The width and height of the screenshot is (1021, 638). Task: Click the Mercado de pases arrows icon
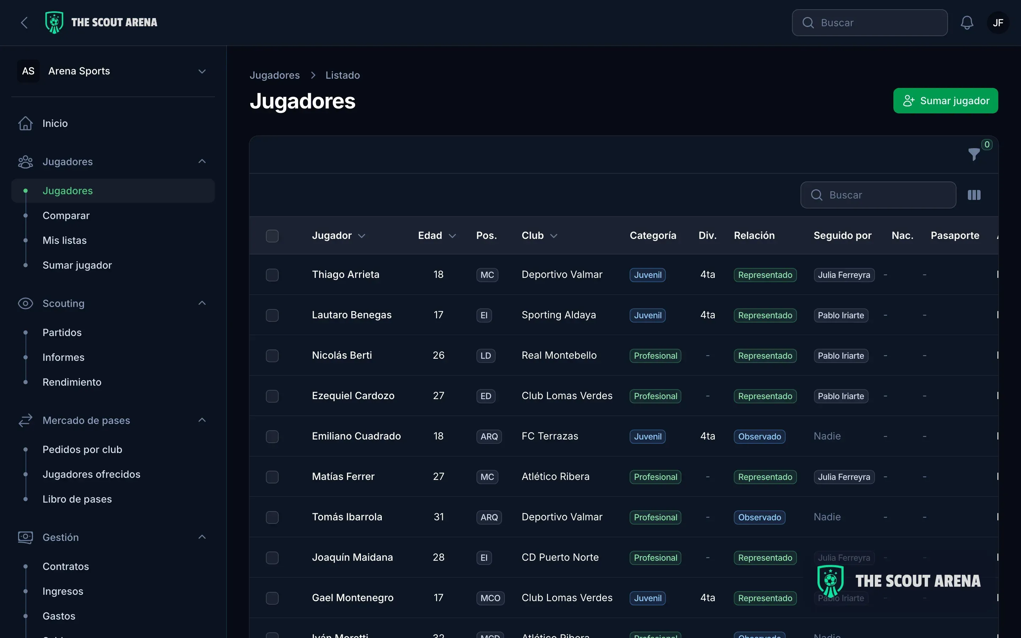point(25,420)
